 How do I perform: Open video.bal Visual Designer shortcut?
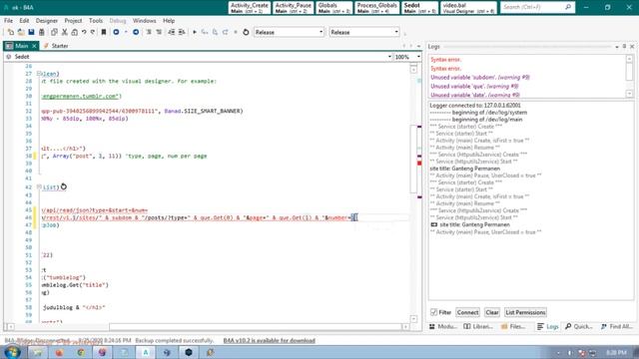(x=468, y=8)
